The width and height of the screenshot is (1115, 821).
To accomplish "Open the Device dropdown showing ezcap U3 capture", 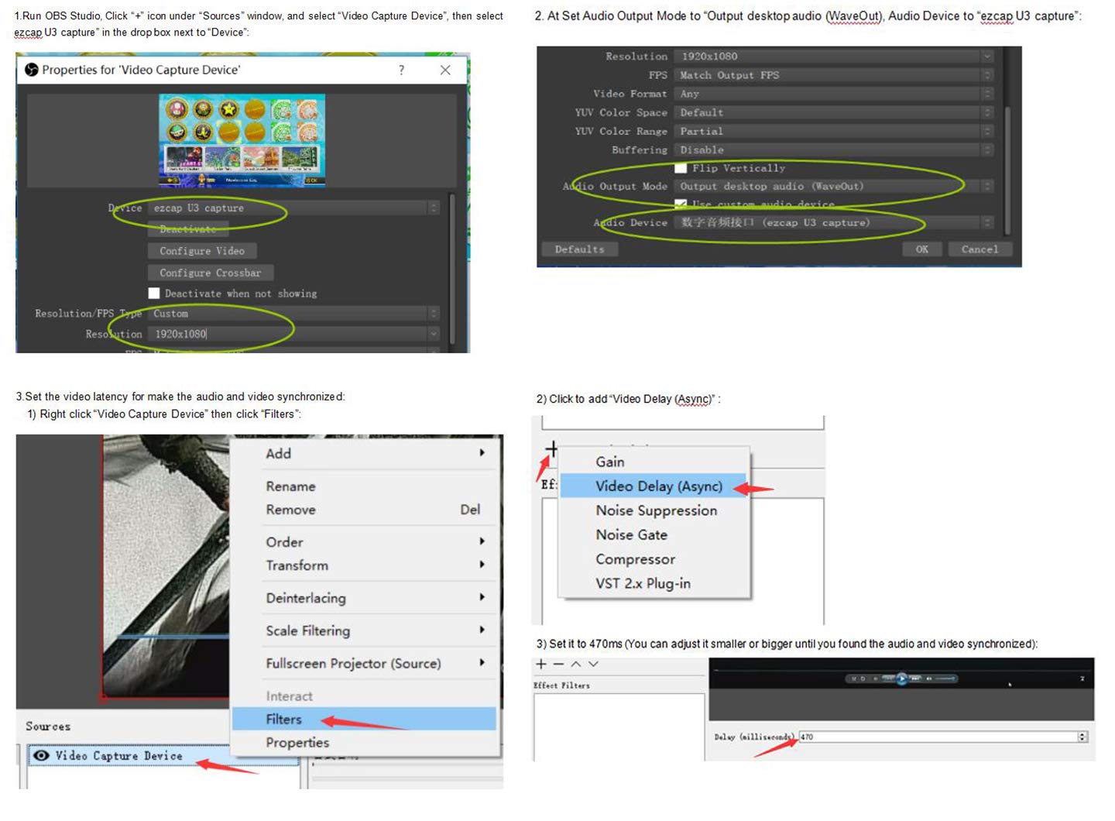I will pyautogui.click(x=293, y=208).
